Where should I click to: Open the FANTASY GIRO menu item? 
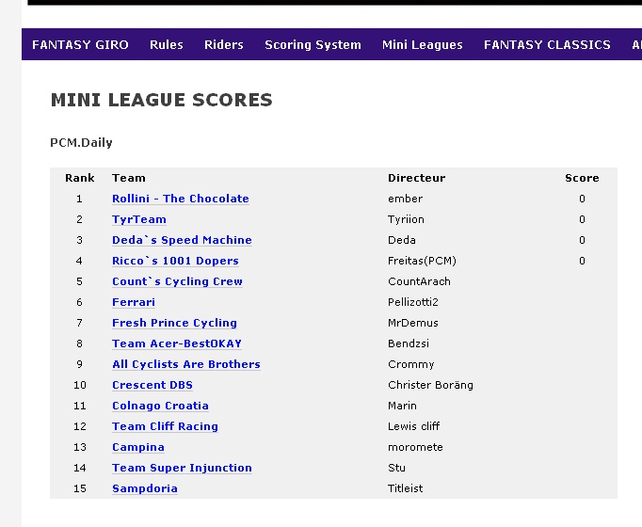pyautogui.click(x=80, y=44)
